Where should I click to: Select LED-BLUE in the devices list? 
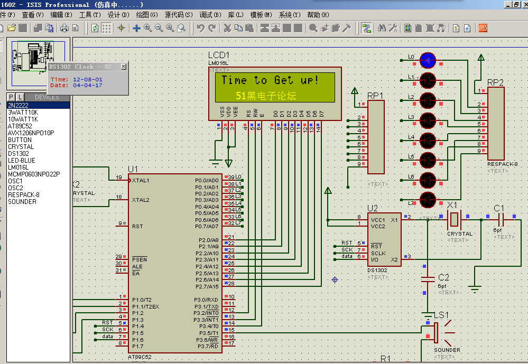[39, 160]
